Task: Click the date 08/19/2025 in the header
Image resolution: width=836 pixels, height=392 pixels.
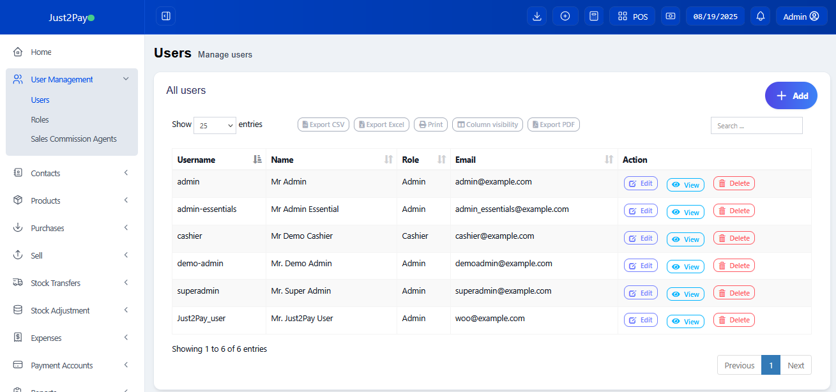Action: pyautogui.click(x=715, y=16)
